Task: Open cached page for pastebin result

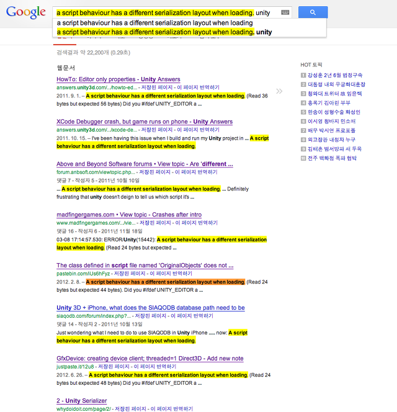Action: coord(130,274)
